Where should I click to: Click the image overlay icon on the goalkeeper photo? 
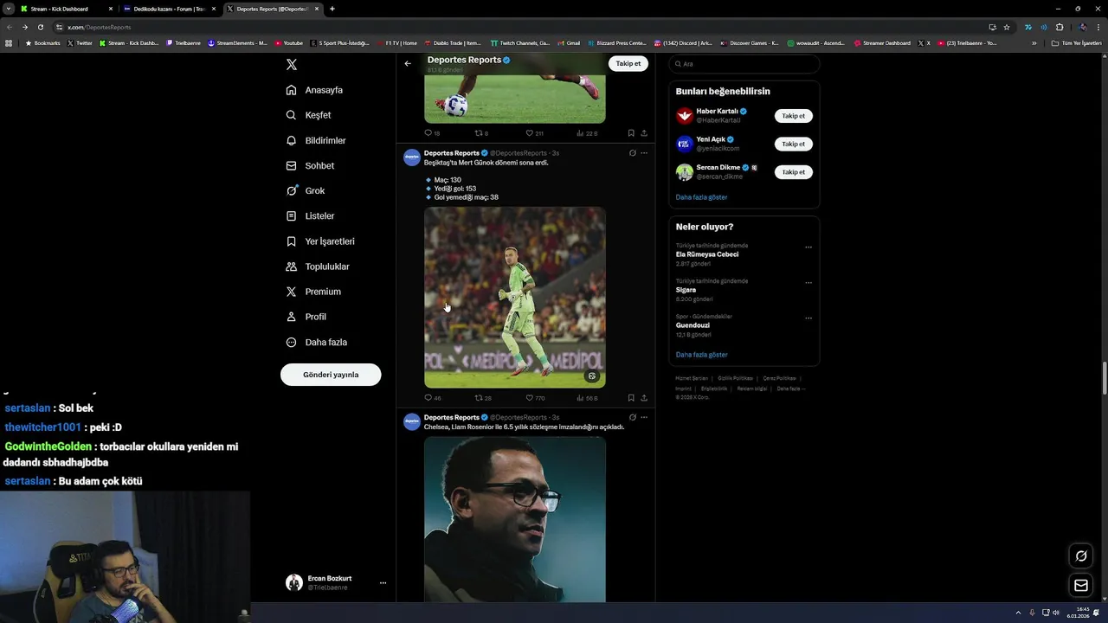click(x=592, y=376)
